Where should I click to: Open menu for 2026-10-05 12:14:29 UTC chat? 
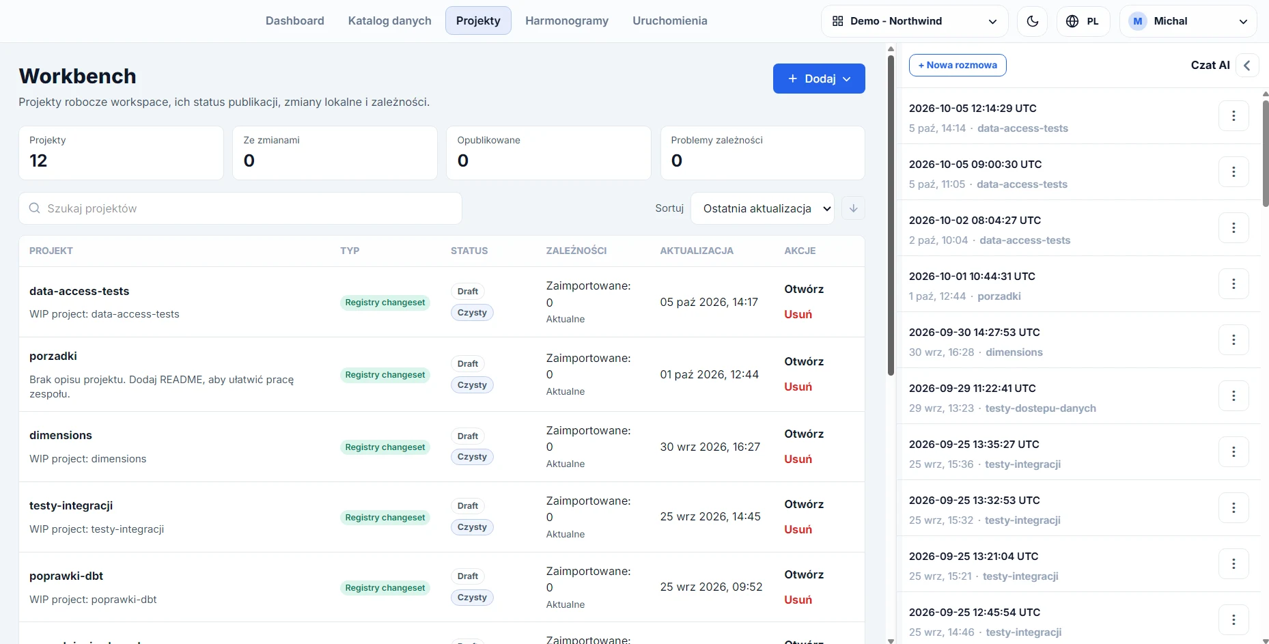click(1233, 116)
